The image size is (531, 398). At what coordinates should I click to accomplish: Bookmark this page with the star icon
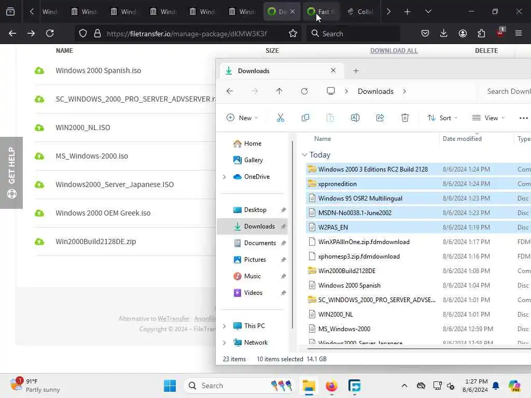(293, 33)
